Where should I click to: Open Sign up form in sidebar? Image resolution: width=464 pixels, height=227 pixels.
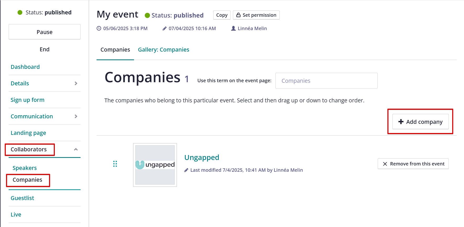click(x=28, y=100)
